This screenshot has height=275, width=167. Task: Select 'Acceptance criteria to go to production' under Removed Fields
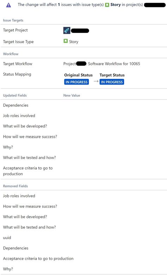click(38, 259)
